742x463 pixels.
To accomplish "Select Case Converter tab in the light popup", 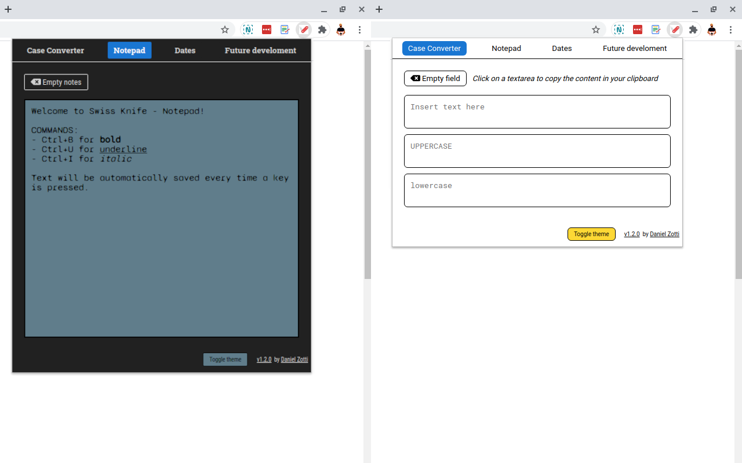I will 434,49.
